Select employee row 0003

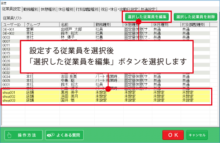106,37
